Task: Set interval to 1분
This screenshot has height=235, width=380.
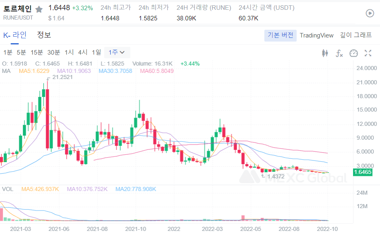Action: point(8,53)
